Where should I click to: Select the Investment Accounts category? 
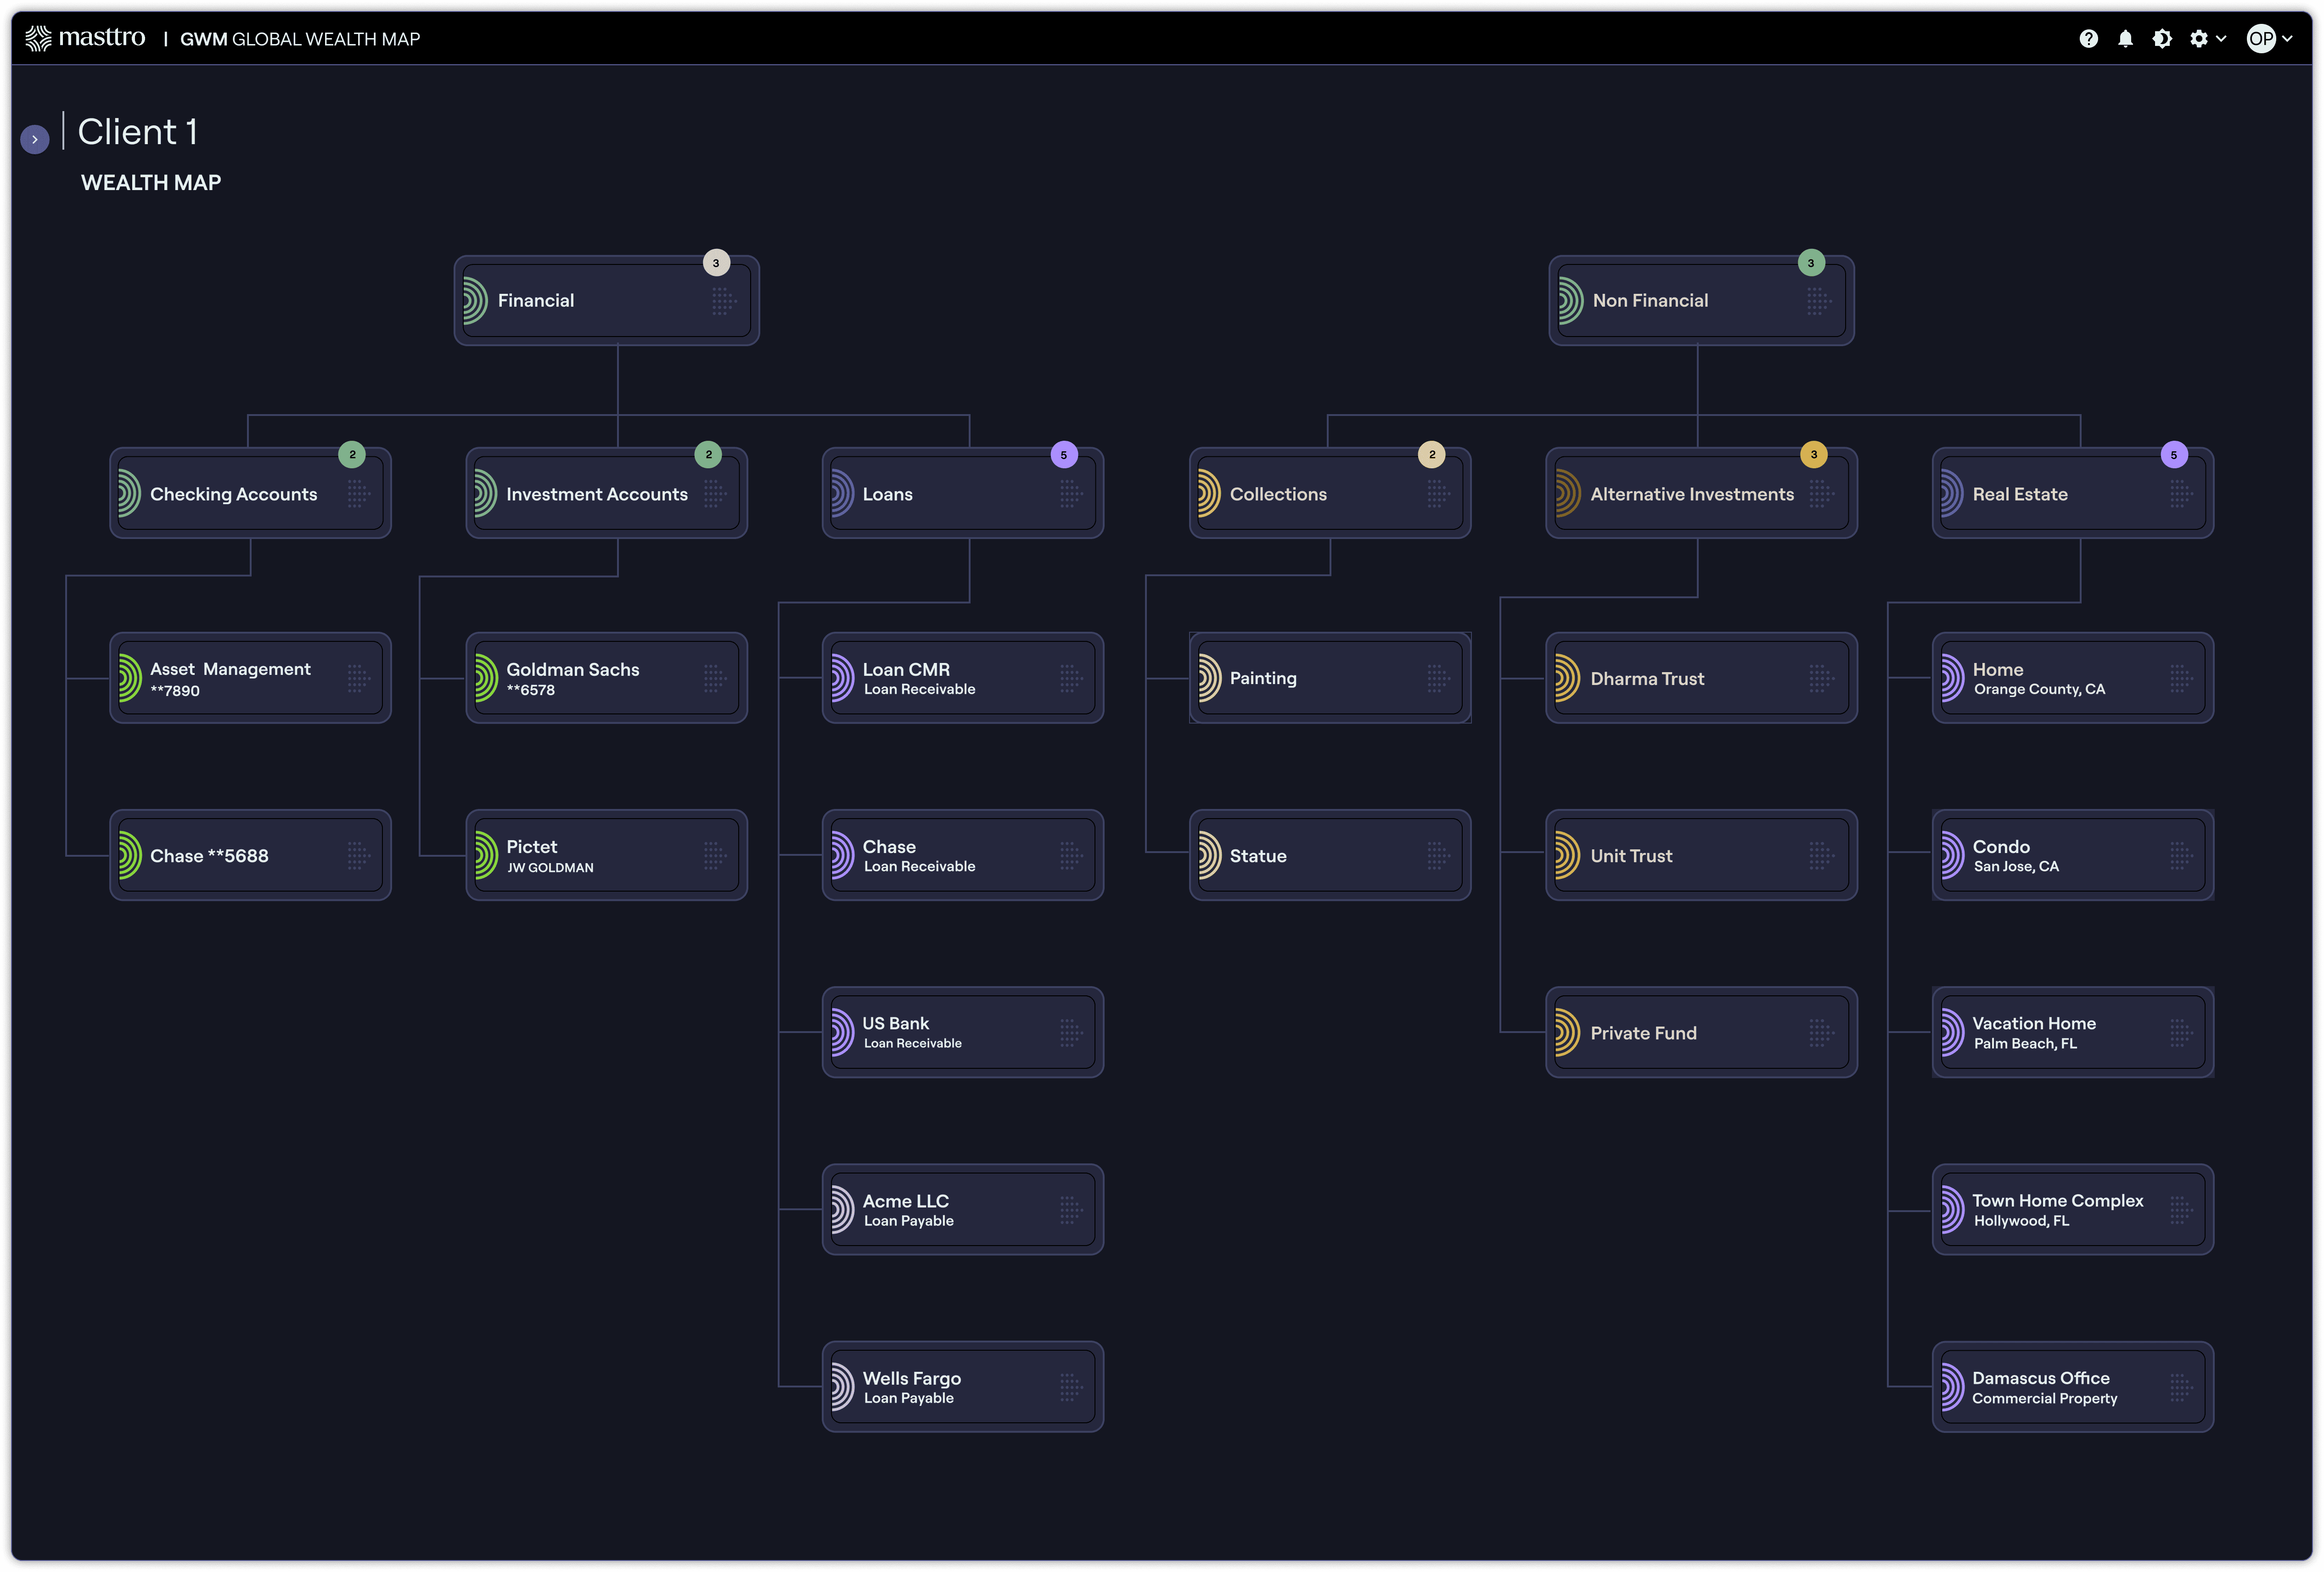pos(606,493)
